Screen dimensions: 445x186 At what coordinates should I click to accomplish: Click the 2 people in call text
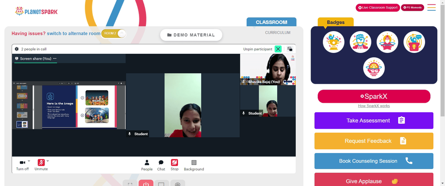(x=34, y=49)
